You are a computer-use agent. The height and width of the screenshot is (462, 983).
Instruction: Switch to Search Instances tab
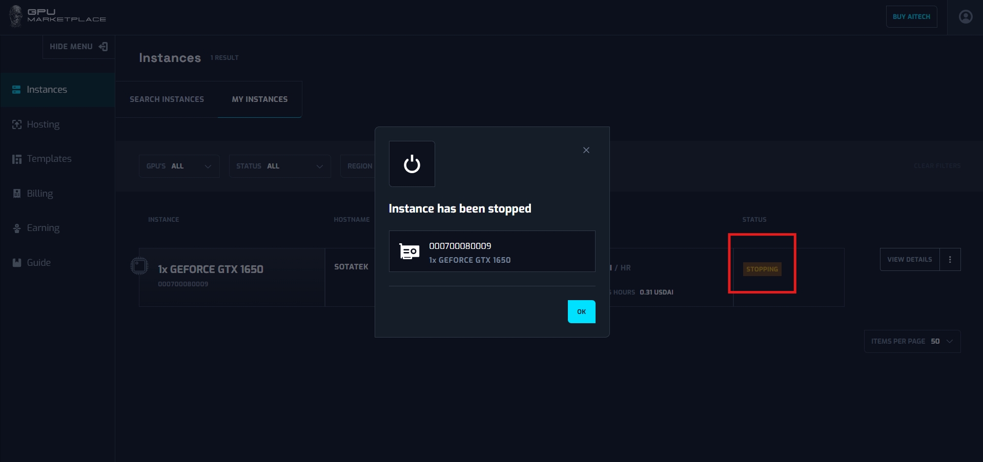pos(167,99)
